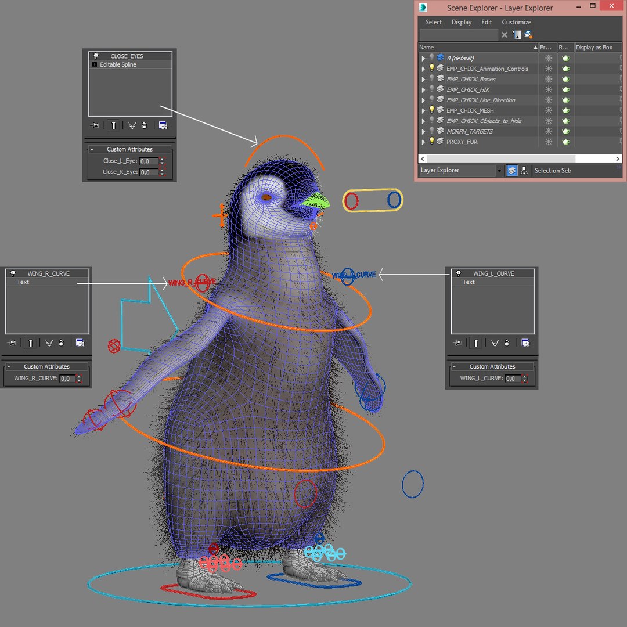Click make unique in CLOSE_EYES panel
This screenshot has width=627, height=627.
(x=132, y=125)
